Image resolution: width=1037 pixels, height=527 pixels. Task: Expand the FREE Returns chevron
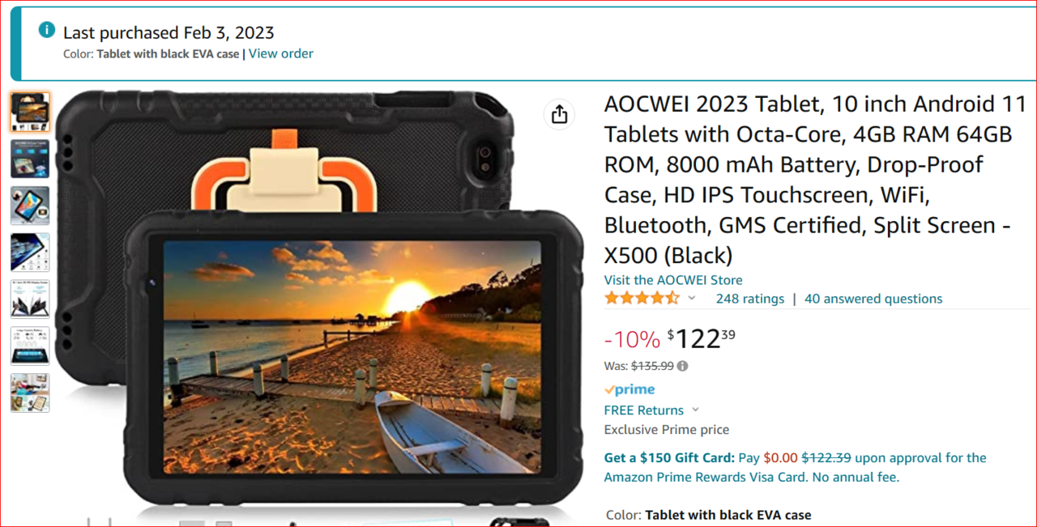[695, 410]
